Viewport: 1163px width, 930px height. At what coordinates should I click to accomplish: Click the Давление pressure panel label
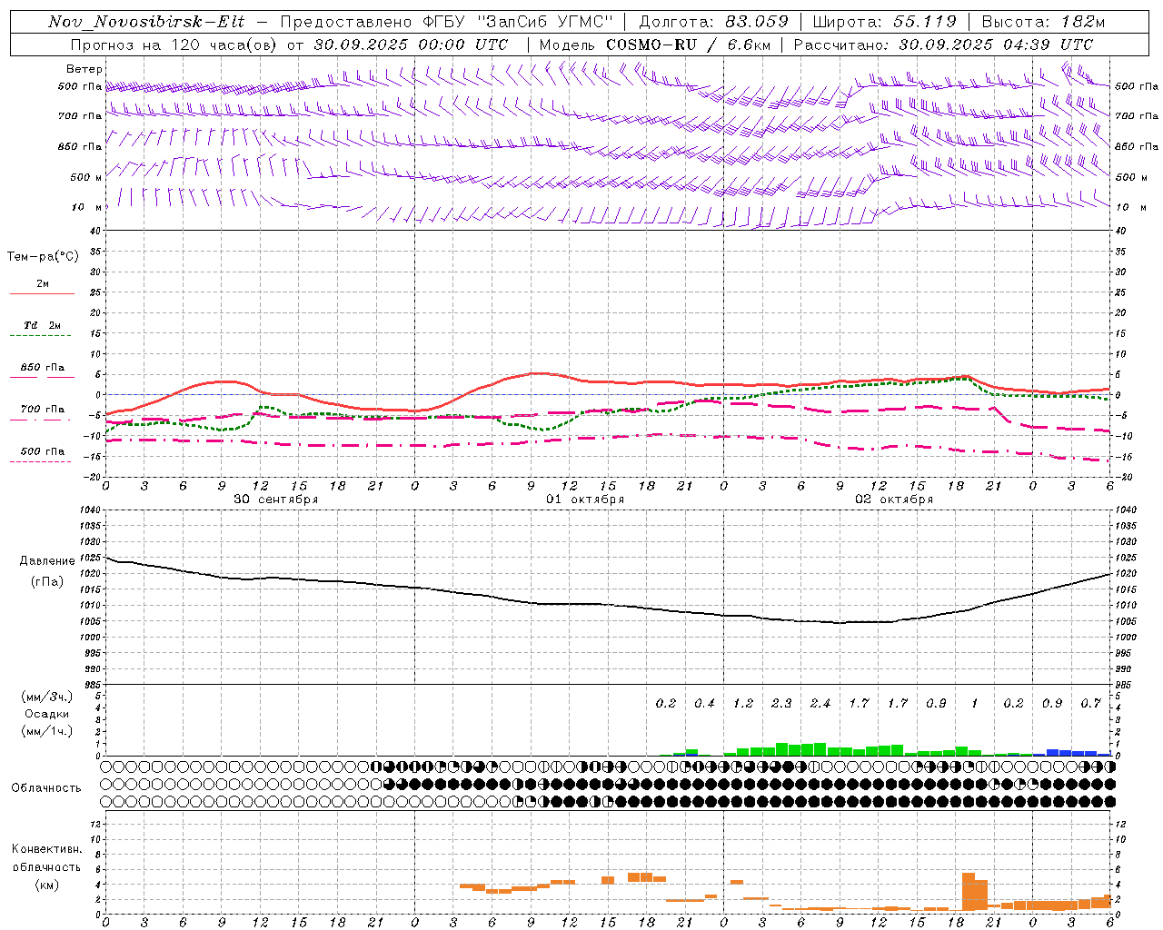click(47, 561)
